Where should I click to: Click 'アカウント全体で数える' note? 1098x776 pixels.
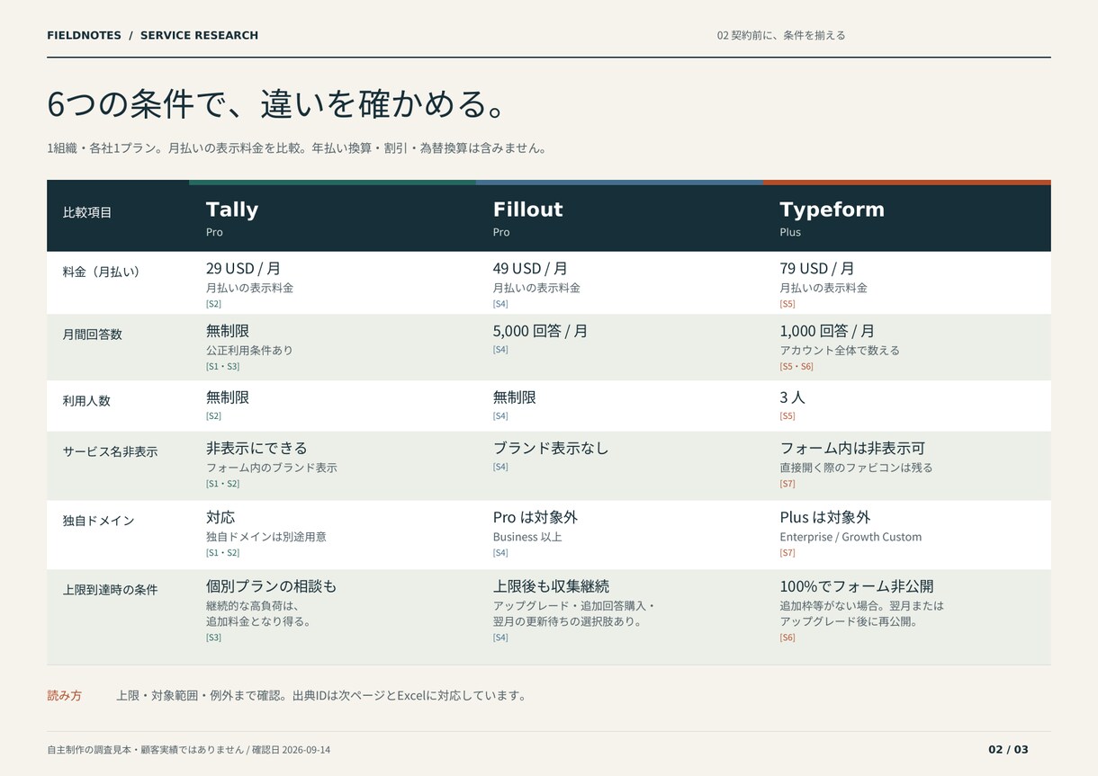[x=840, y=351]
